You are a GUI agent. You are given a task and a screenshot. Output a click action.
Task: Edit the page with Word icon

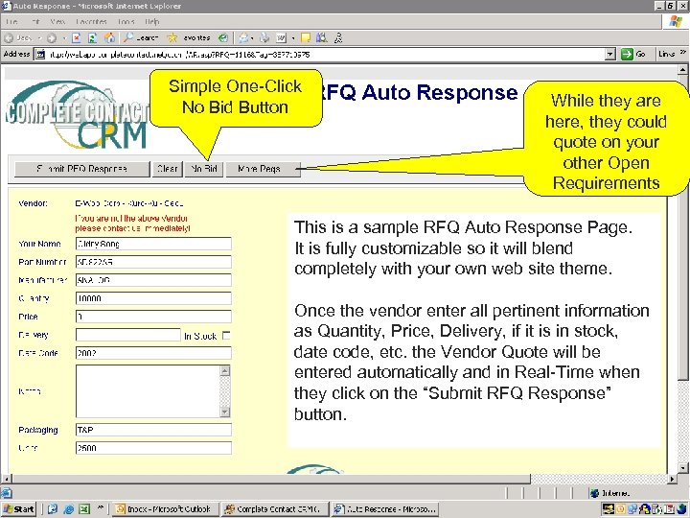coord(281,38)
